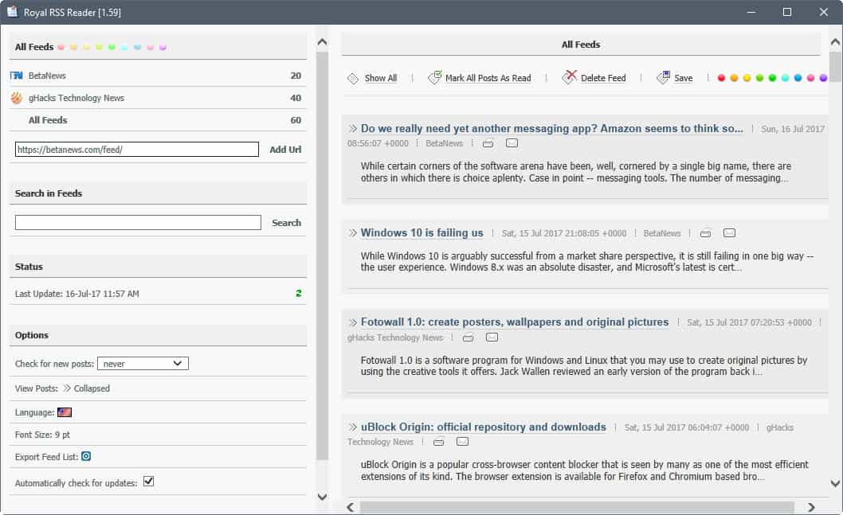Click the Add Url button
Viewport: 843px width, 515px height.
click(x=285, y=150)
